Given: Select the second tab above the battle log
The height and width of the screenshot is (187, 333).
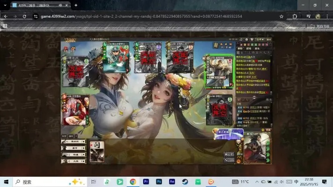Looking at the screenshot, I should tap(249, 49).
